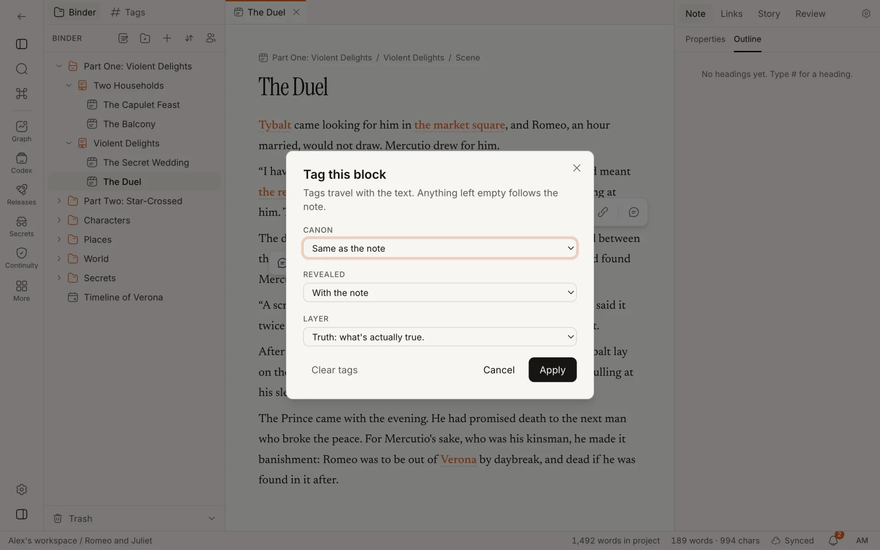The height and width of the screenshot is (550, 880).
Task: Switch to the Links tab
Action: (731, 14)
